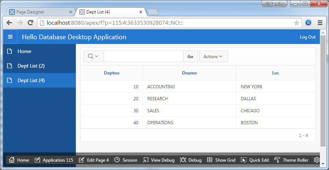The image size is (329, 170).
Task: Click the Page Designer tab favicon
Action: point(12,12)
